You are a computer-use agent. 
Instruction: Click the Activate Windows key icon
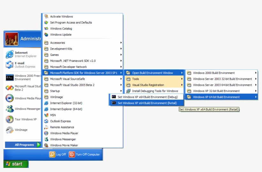tap(46, 16)
